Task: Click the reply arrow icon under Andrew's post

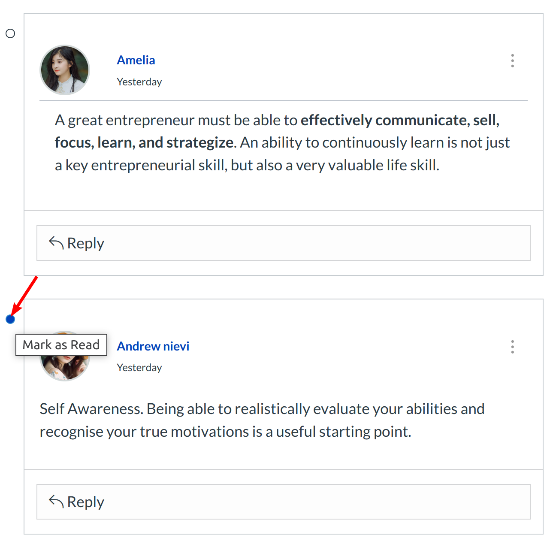Action: (x=56, y=502)
